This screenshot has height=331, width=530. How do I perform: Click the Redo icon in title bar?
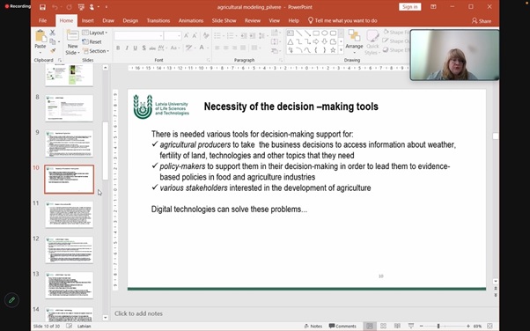pos(69,7)
